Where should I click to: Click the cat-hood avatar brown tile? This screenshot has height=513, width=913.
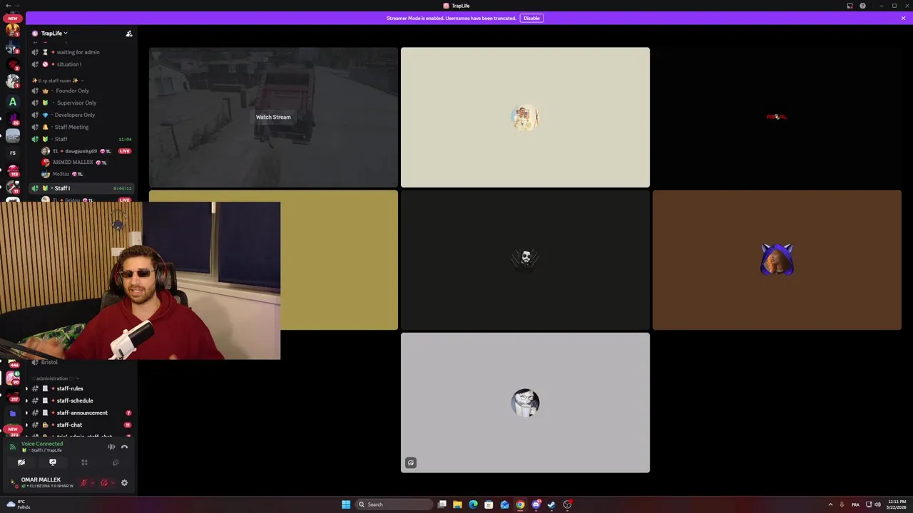pyautogui.click(x=777, y=259)
